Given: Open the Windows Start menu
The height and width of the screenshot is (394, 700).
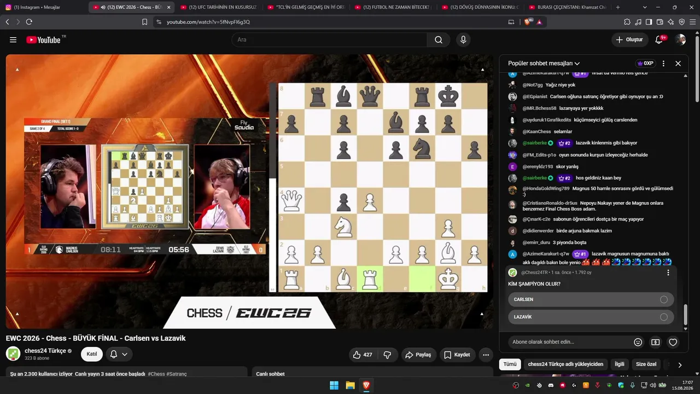Looking at the screenshot, I should (x=334, y=385).
